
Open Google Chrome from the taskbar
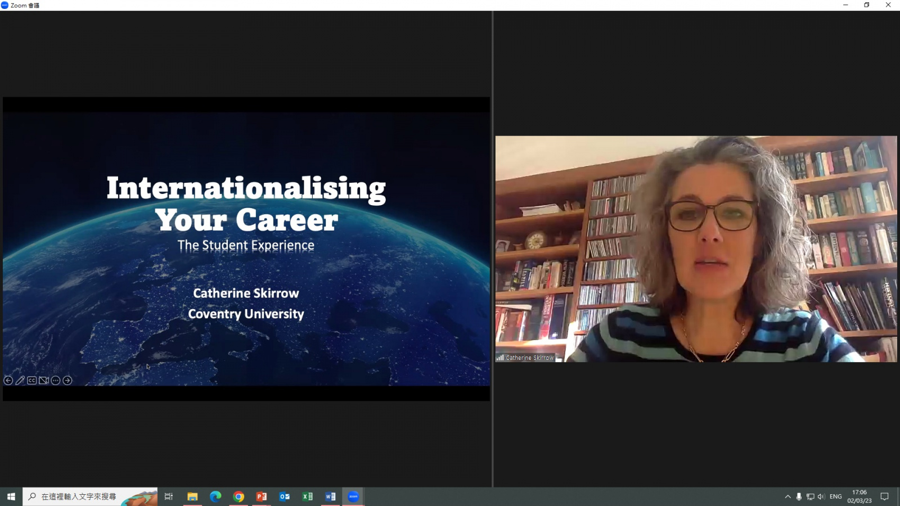[x=238, y=496]
